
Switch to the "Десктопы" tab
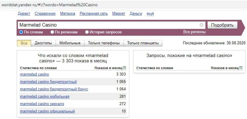click(x=43, y=43)
